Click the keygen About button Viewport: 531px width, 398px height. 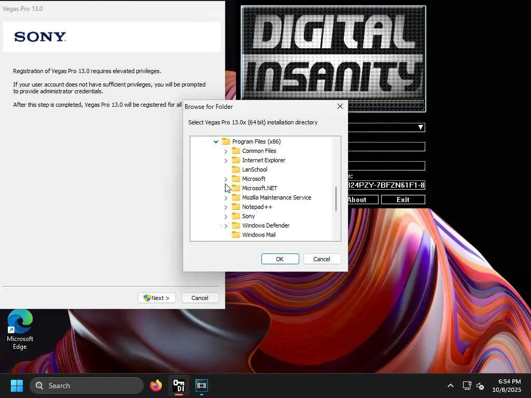coord(362,200)
